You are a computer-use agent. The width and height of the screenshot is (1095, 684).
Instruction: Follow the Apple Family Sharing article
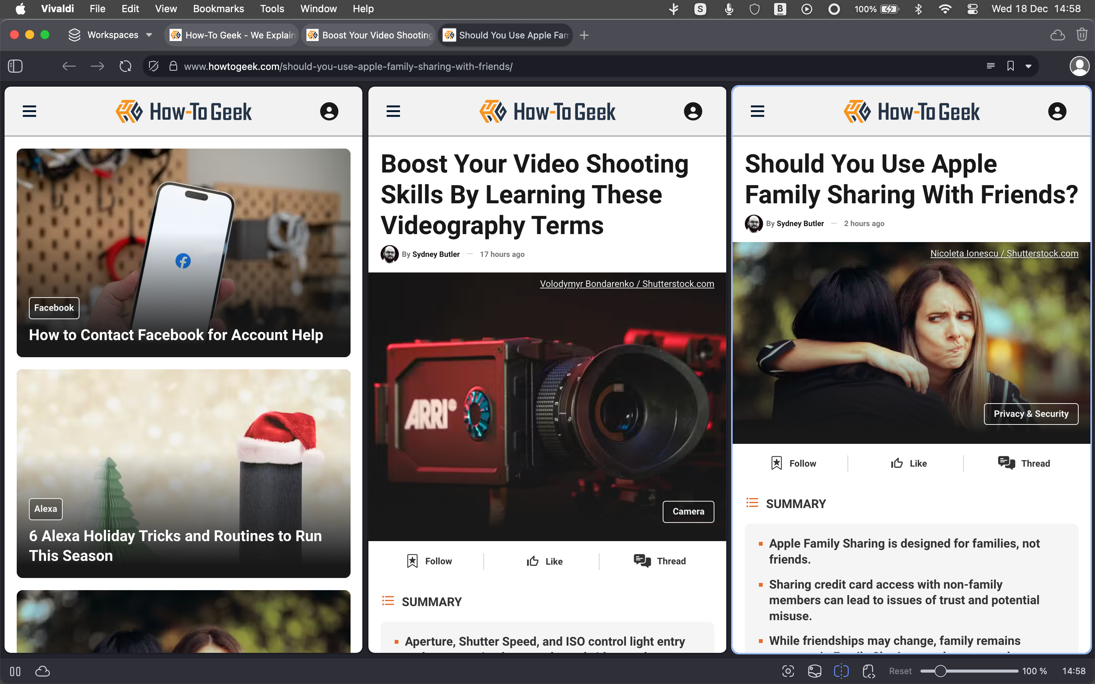793,463
